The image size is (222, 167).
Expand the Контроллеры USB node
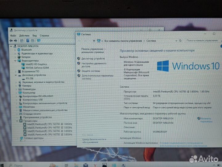pyautogui.click(x=16, y=100)
